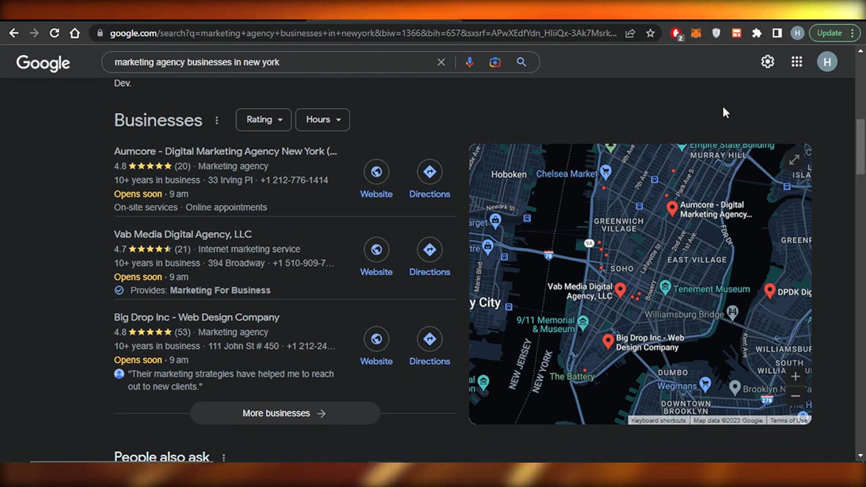866x487 pixels.
Task: Zoom out the map with the minus button
Action: pos(796,396)
